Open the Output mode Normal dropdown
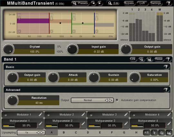 (x=92, y=100)
